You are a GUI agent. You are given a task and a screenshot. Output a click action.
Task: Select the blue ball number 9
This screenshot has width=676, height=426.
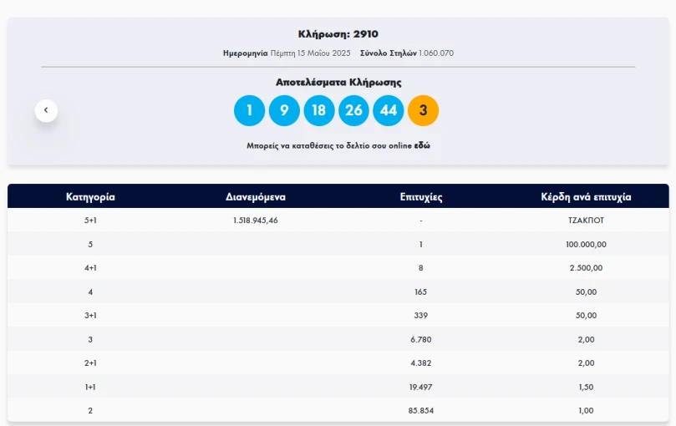pyautogui.click(x=284, y=110)
